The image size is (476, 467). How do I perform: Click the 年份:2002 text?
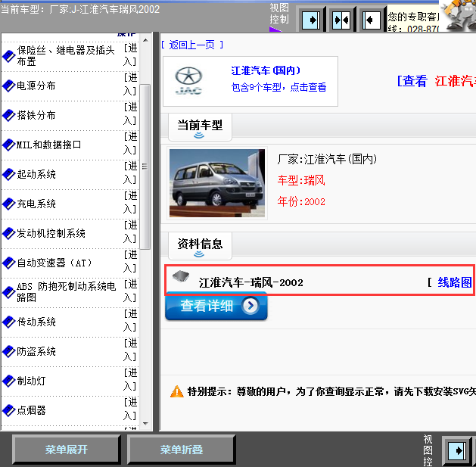tap(301, 201)
